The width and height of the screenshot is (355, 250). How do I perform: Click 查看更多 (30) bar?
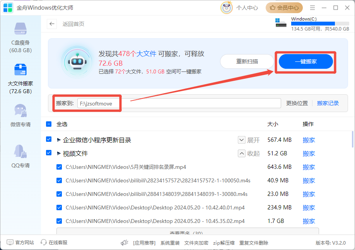click(188, 231)
